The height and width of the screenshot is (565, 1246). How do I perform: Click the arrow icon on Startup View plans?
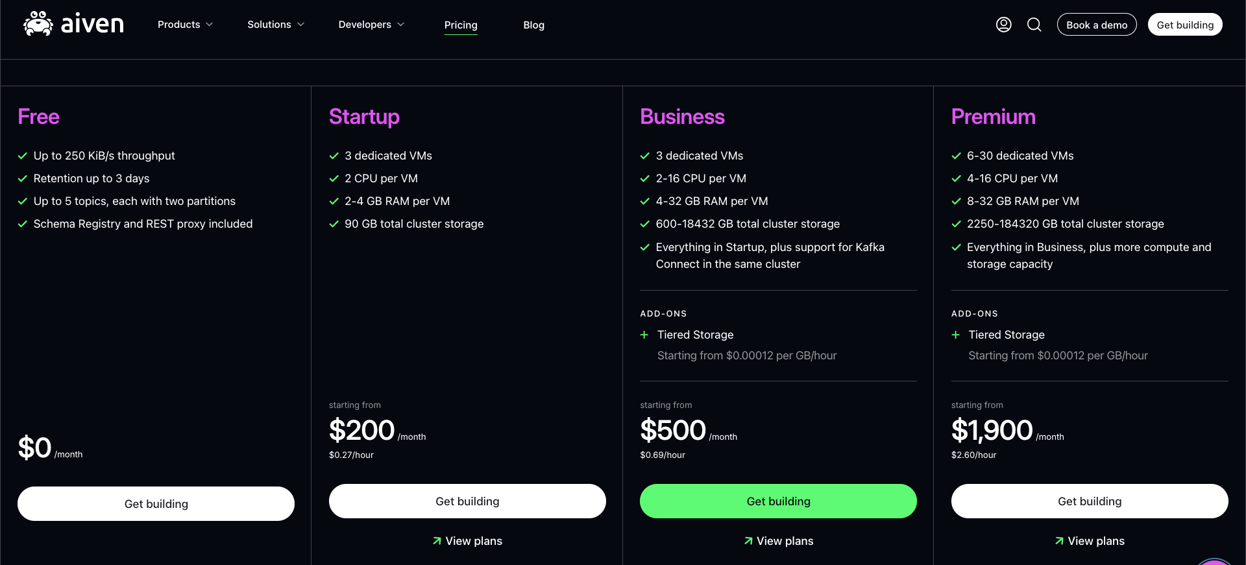coord(437,541)
